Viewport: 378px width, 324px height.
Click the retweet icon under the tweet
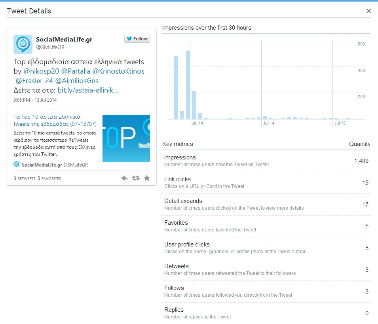pyautogui.click(x=136, y=178)
